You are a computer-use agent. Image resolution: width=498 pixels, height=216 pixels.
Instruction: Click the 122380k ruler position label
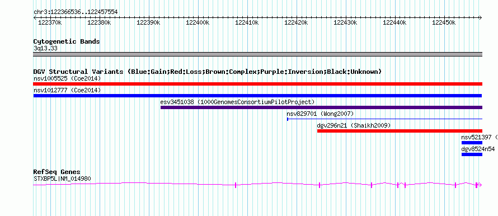[x=99, y=22]
